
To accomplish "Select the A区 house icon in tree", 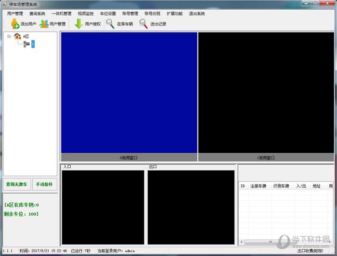I will [17, 36].
